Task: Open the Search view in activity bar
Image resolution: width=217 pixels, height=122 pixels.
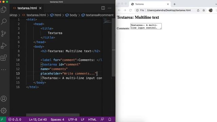Action: click(x=4, y=22)
